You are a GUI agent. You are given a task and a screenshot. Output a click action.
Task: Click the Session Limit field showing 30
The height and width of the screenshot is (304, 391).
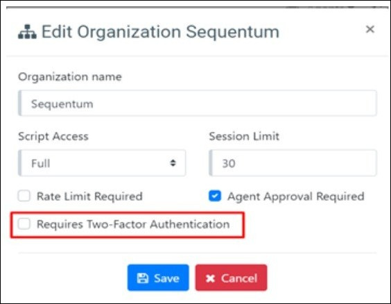point(293,163)
